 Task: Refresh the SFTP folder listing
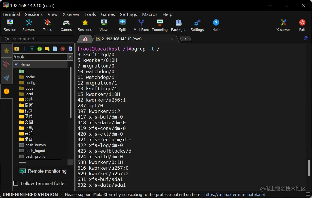pos(40,49)
